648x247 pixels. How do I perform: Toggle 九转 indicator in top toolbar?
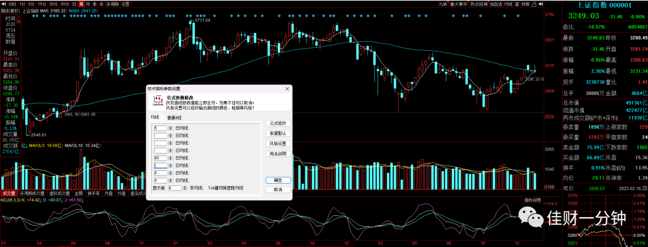point(443,4)
